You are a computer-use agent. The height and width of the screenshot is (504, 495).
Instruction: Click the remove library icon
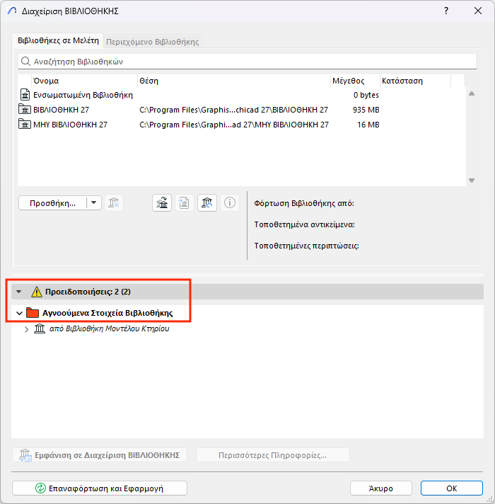[114, 203]
